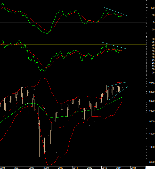Select the cyan divergence trendline on RSI panel
This screenshot has width=155, height=169.
(x=113, y=45)
